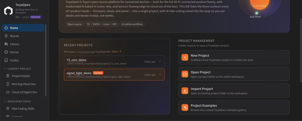This screenshot has height=121, width=302.
Task: Click the AI-native workflow tag
Action: click(132, 24)
